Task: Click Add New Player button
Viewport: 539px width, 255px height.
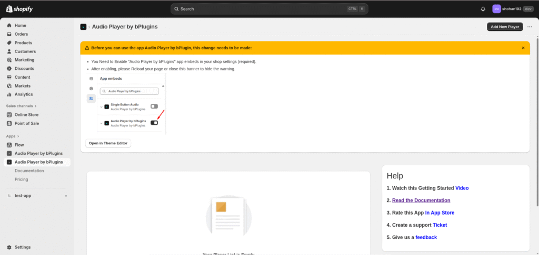Action: [x=505, y=27]
